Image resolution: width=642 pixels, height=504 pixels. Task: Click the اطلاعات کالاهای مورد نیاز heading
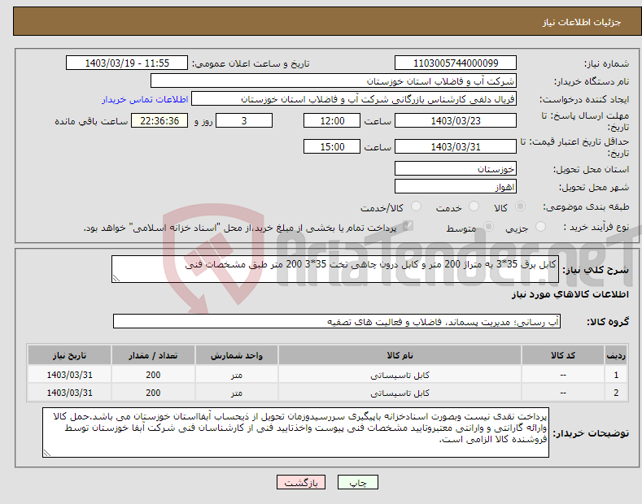[570, 294]
